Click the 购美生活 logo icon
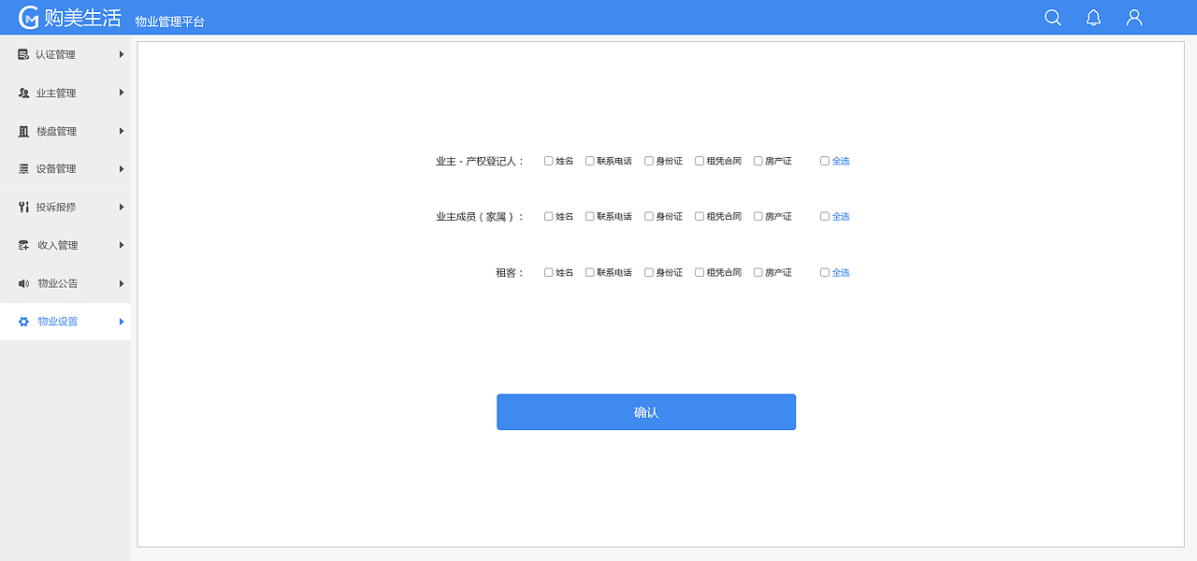Screen dimensions: 1197x561 tap(29, 18)
